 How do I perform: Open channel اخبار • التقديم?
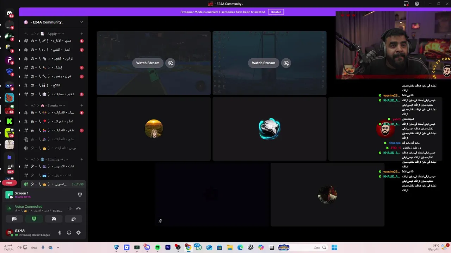click(x=54, y=50)
